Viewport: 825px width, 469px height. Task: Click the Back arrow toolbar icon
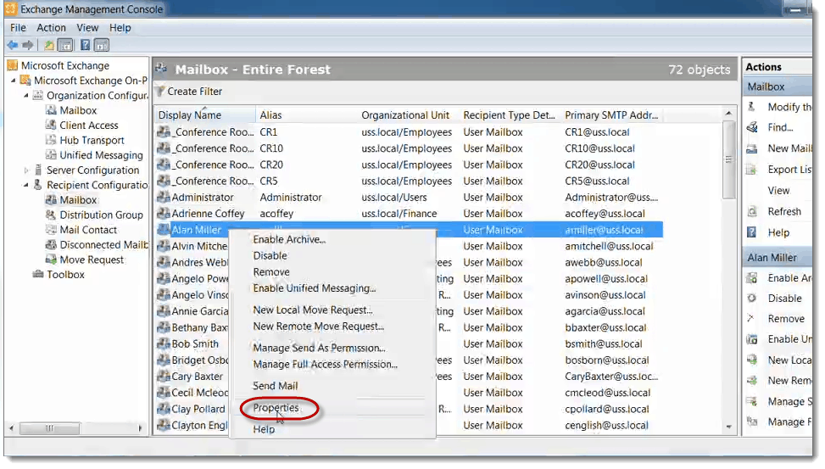(x=13, y=45)
